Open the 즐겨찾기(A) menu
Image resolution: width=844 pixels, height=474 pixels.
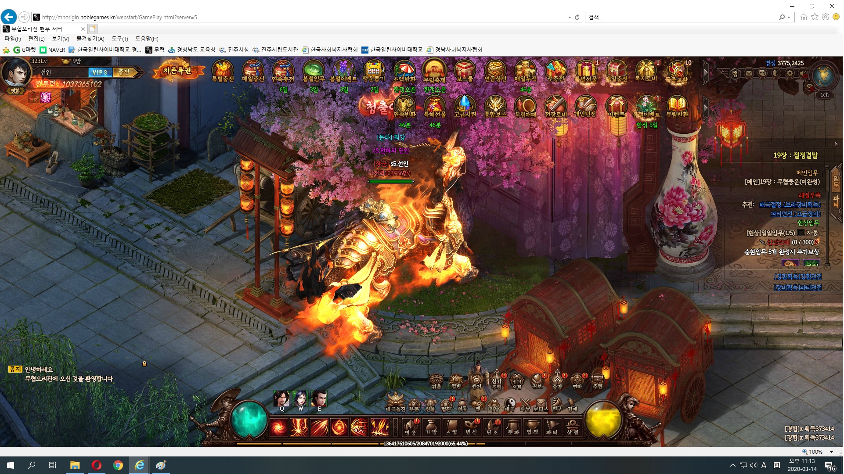[90, 39]
